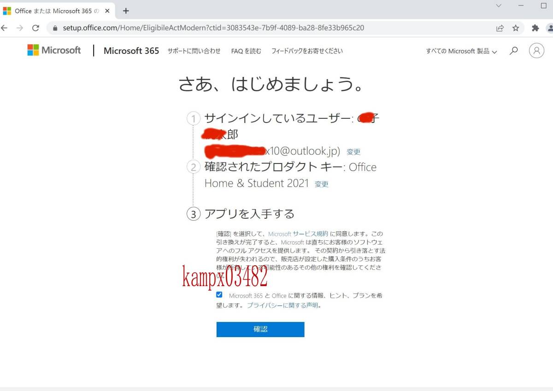
Task: Minimize the browser window
Action: [521, 6]
